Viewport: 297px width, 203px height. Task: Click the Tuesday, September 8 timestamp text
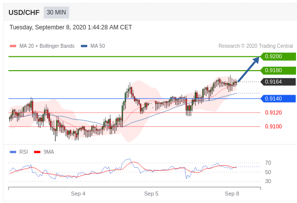tap(71, 27)
